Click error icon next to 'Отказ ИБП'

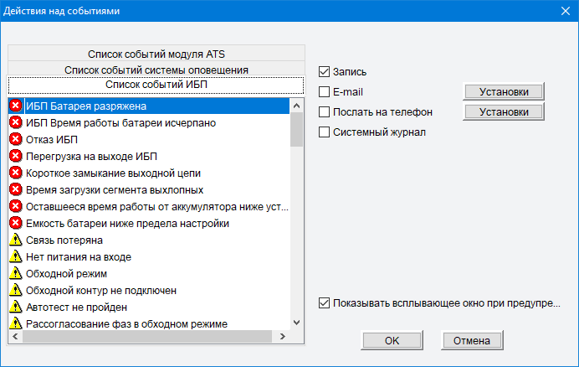(15, 139)
